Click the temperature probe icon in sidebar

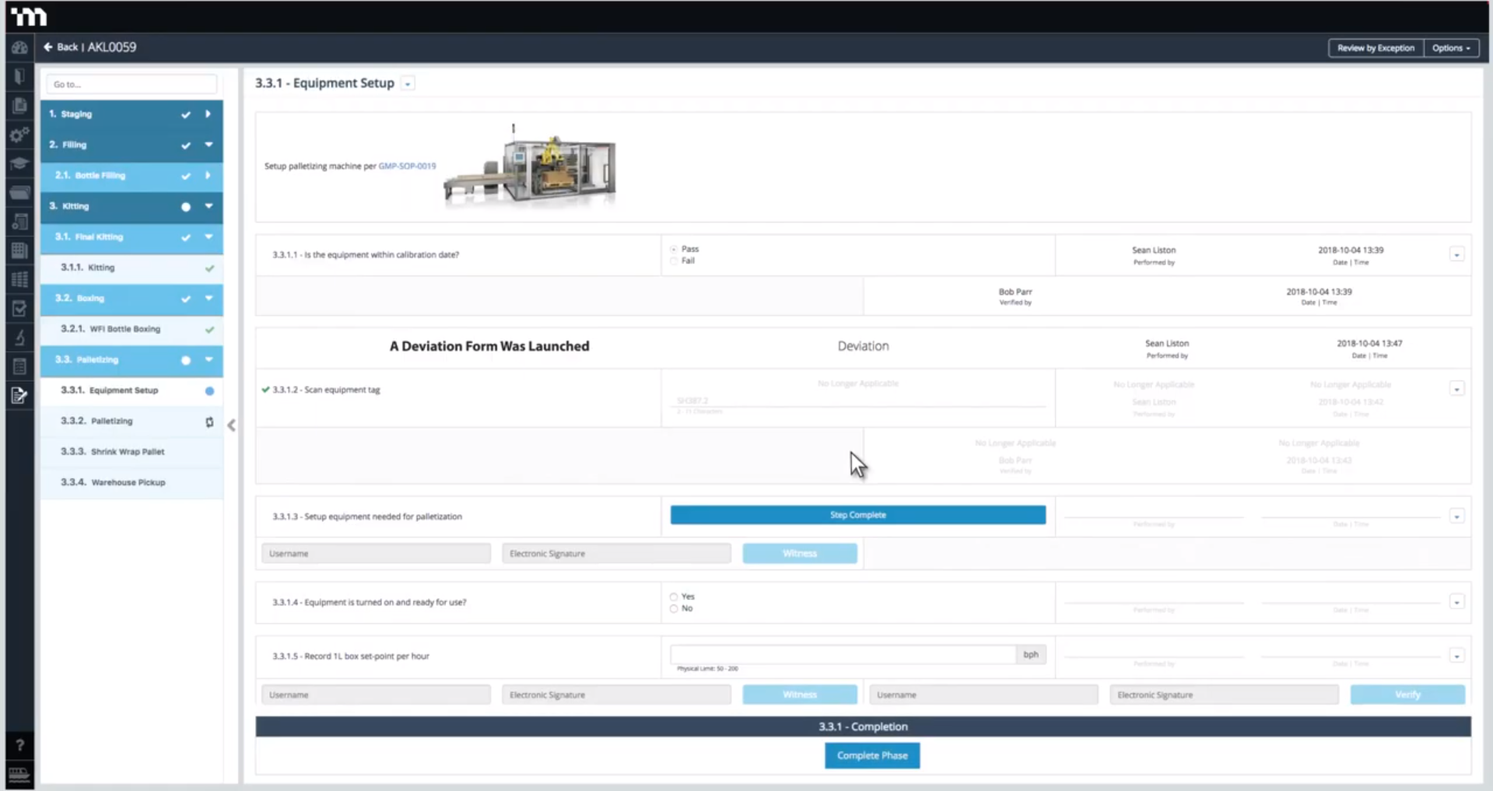point(19,338)
